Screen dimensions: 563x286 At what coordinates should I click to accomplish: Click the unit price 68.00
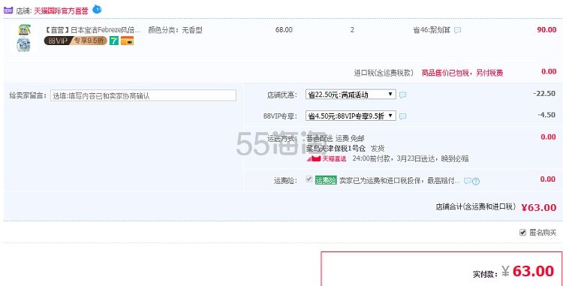pos(284,30)
